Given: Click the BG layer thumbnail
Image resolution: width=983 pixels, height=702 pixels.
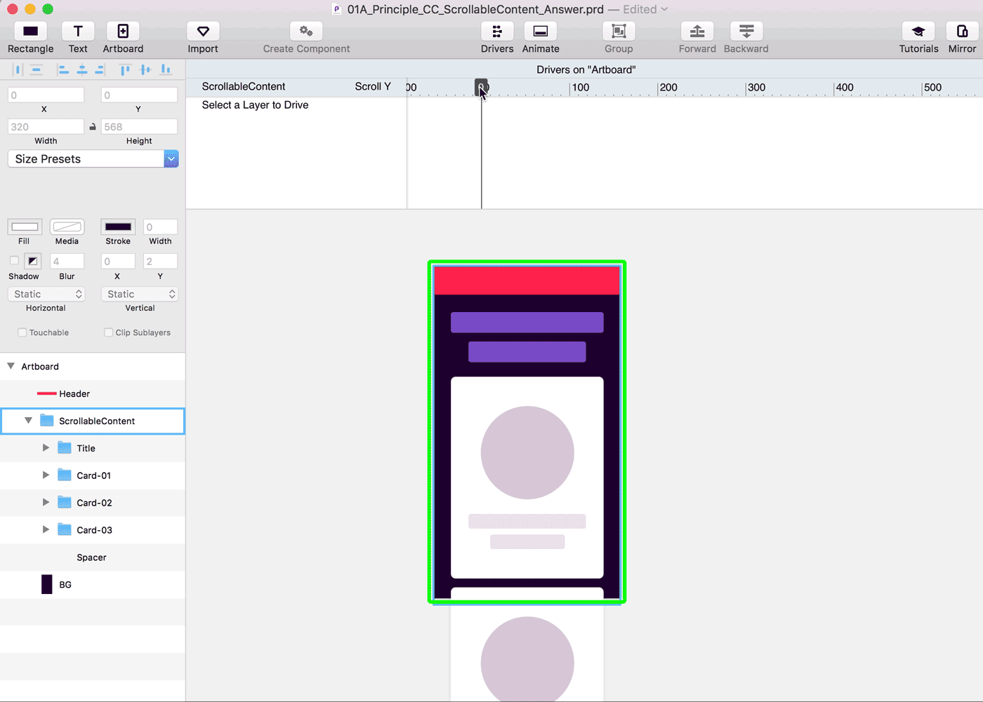Looking at the screenshot, I should point(47,584).
